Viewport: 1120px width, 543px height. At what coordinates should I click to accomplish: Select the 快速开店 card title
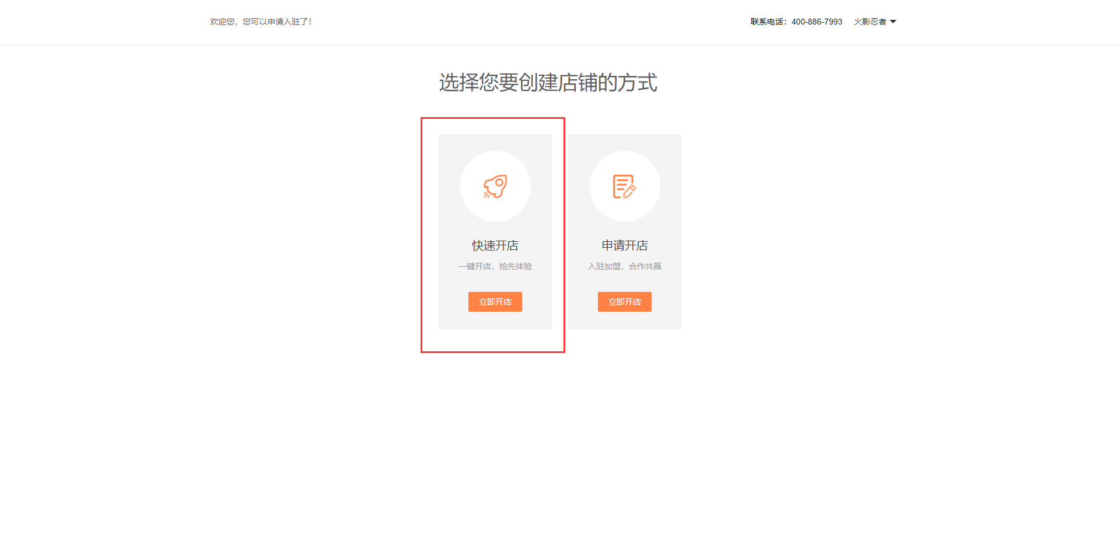(x=495, y=245)
